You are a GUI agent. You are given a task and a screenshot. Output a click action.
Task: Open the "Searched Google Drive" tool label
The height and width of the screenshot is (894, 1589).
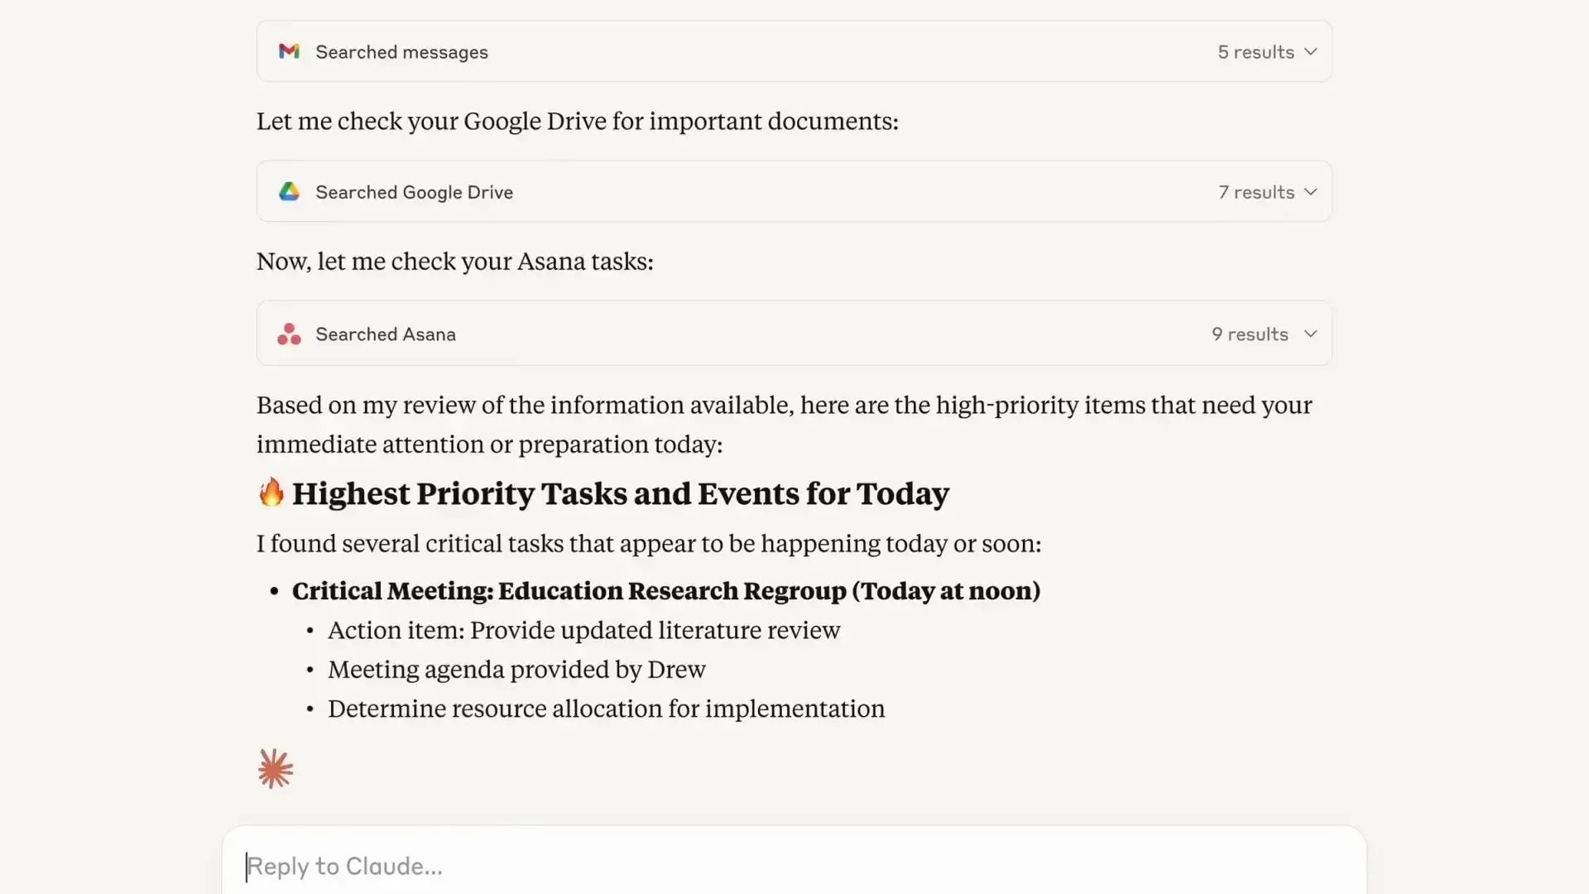(414, 192)
